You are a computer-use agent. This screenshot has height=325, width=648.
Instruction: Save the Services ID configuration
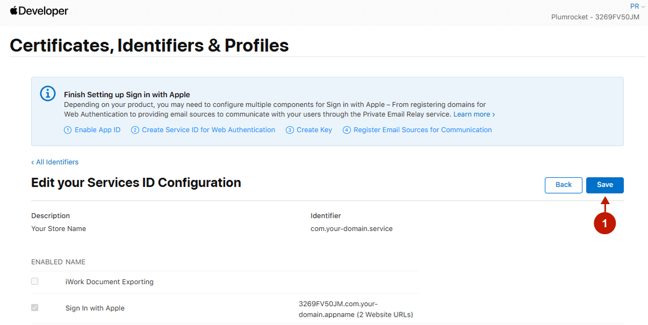(604, 185)
